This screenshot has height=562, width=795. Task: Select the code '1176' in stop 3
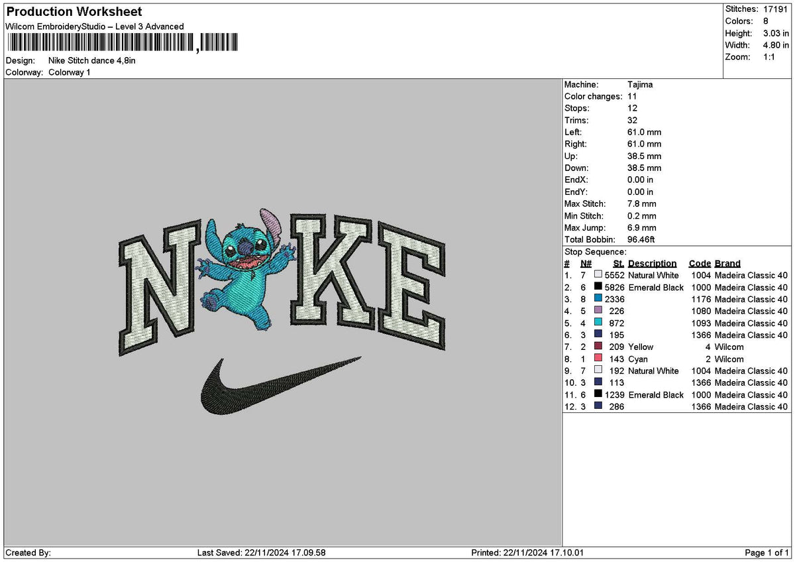pos(701,300)
